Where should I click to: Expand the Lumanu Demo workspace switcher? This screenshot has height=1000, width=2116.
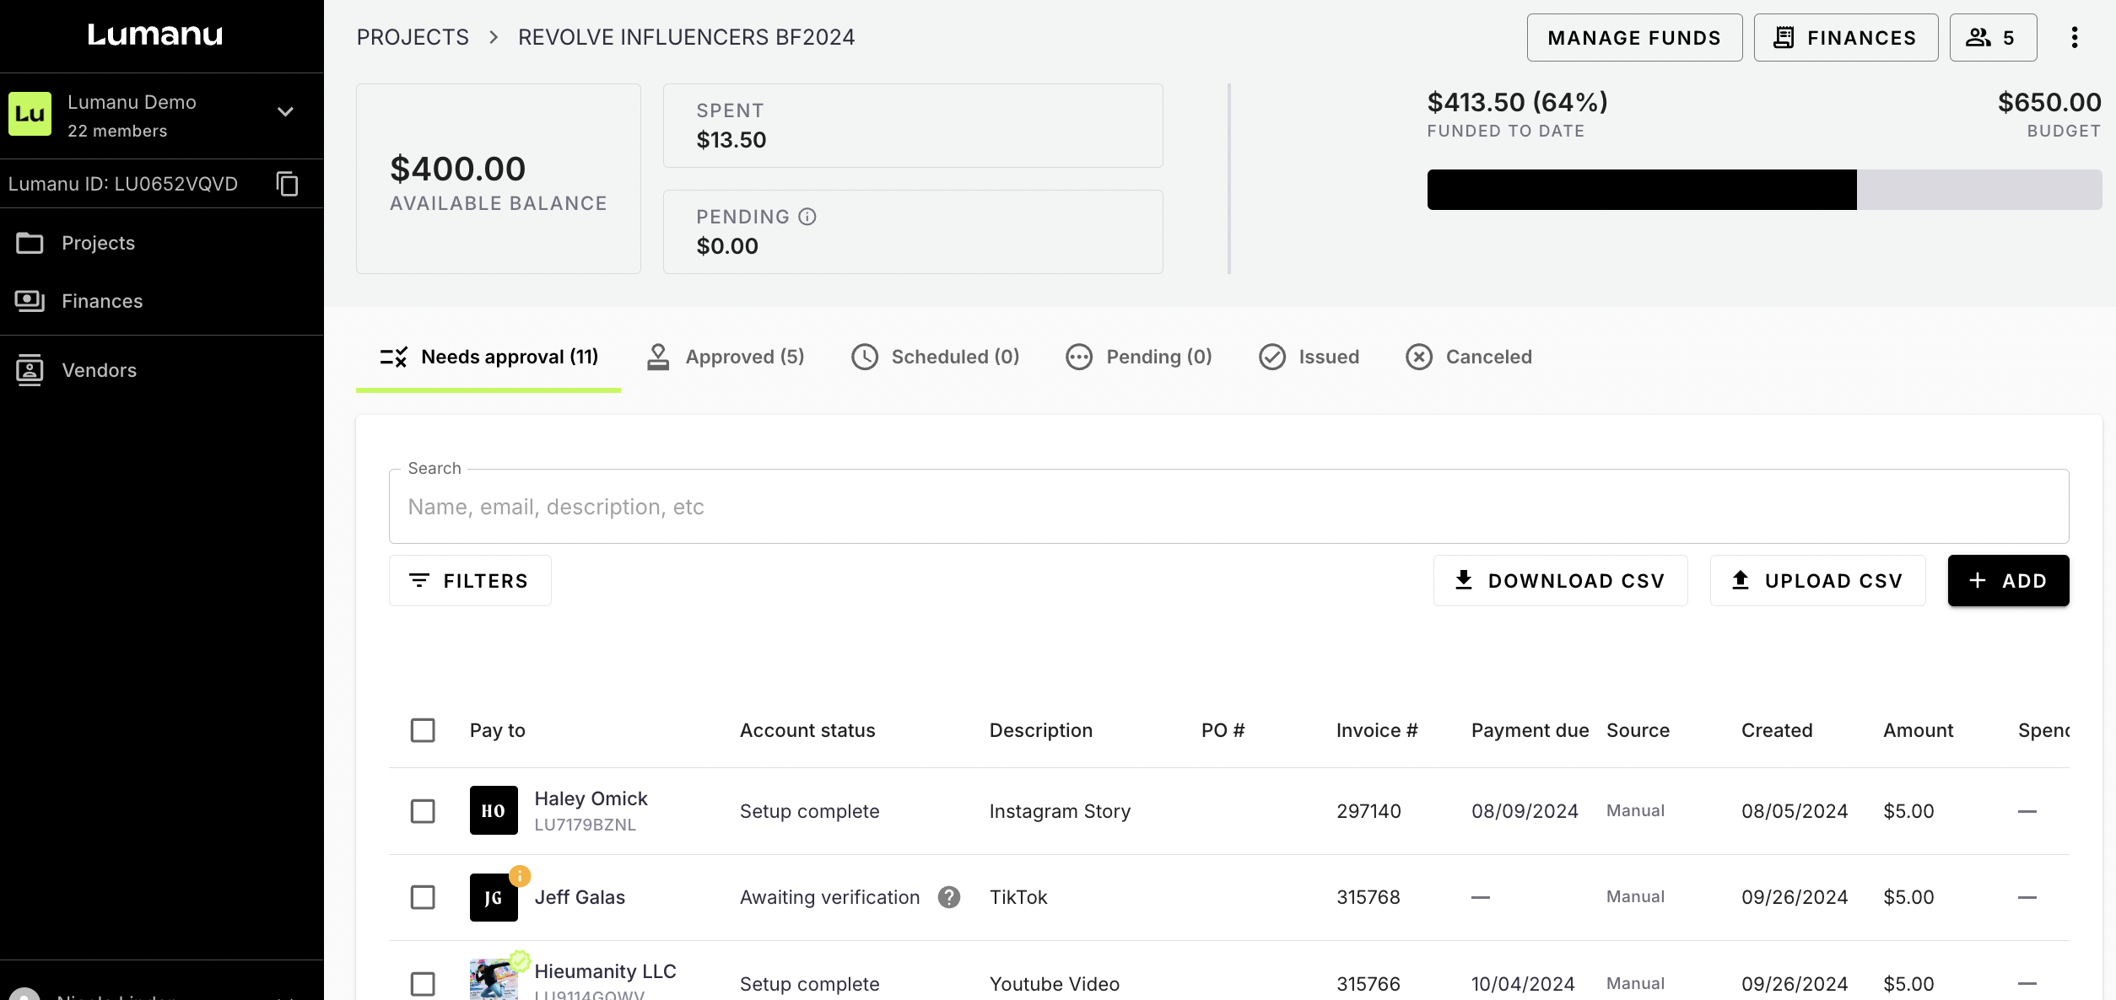(285, 112)
